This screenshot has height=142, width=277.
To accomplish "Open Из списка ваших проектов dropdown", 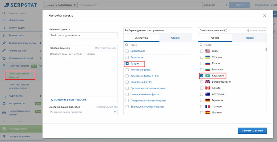I will (83, 112).
